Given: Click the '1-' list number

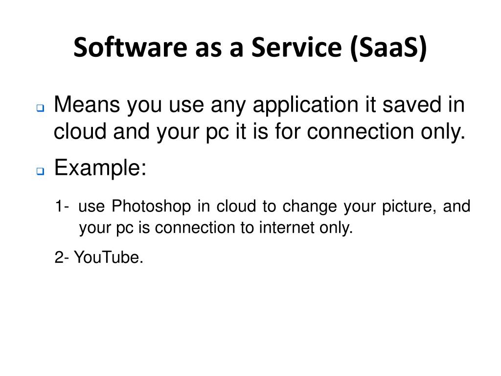Looking at the screenshot, I should [62, 206].
